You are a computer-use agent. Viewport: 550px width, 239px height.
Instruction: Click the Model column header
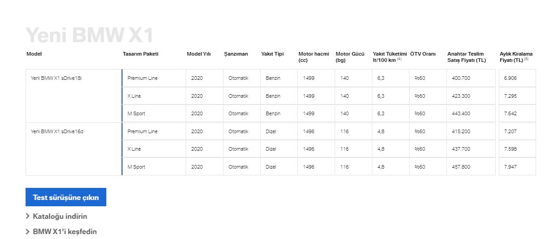tap(34, 54)
